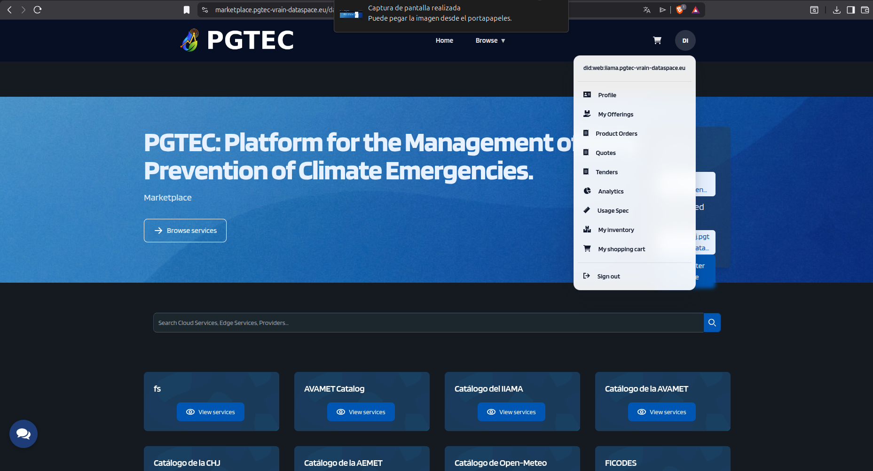Screen dimensions: 873x471
Task: Click the Sign out arrow icon
Action: coord(587,276)
